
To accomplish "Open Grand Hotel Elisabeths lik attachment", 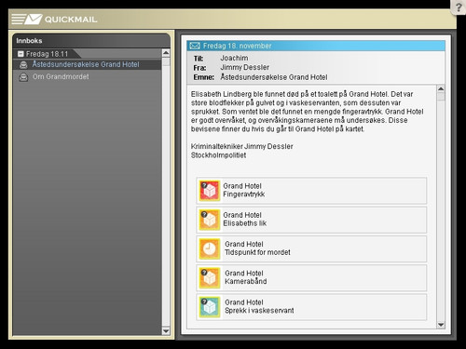I will pyautogui.click(x=311, y=220).
